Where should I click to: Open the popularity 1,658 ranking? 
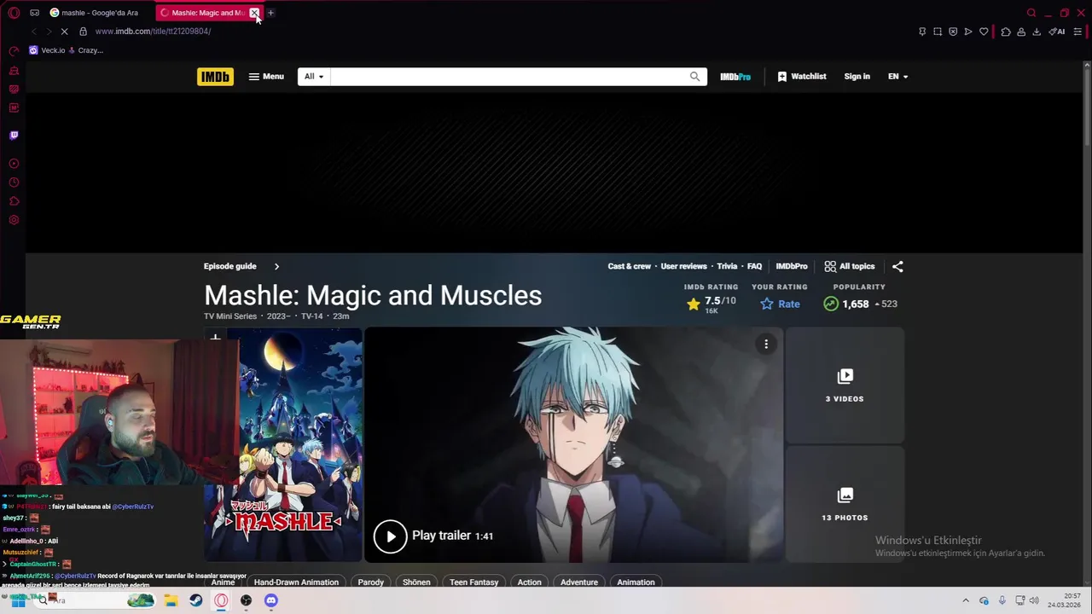tap(860, 304)
